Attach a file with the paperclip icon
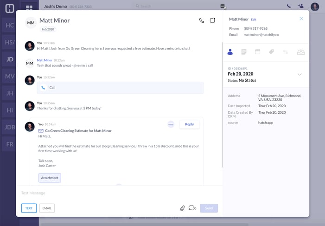Viewport: 325px width, 226px height. pyautogui.click(x=183, y=208)
